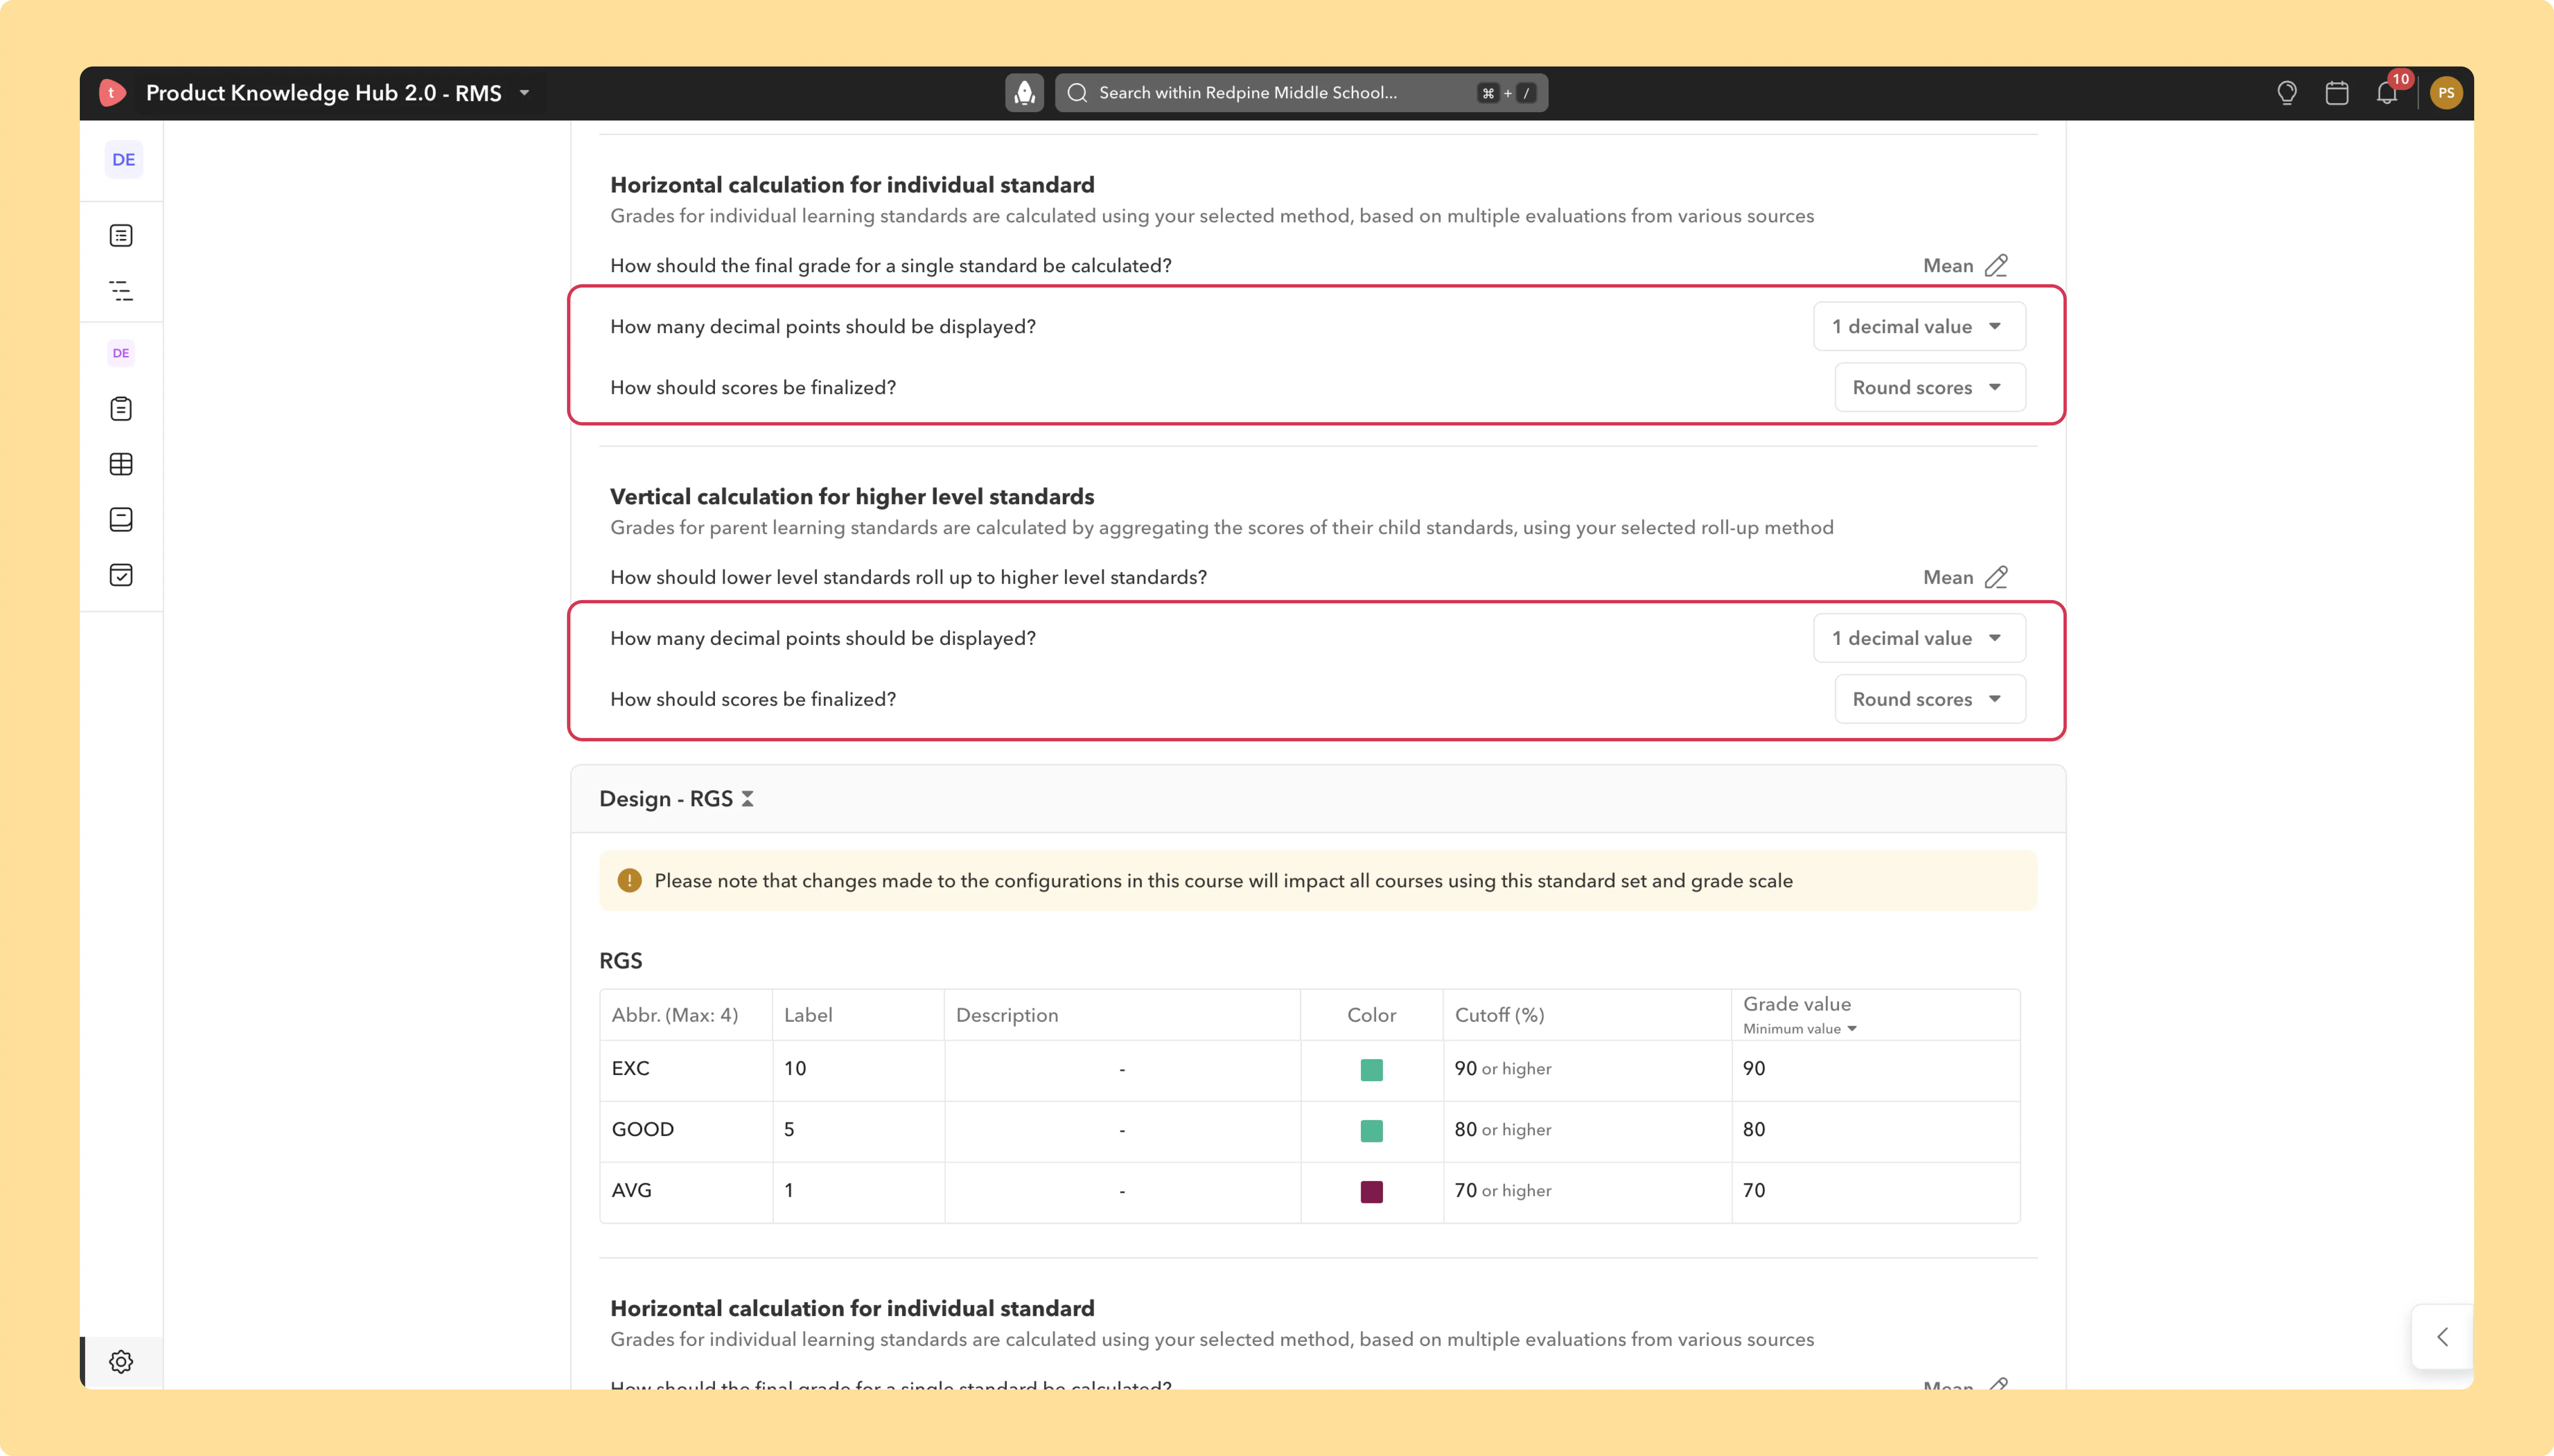Click the RGS grade scale title
Screen dimensions: 2554x1456
620,962
